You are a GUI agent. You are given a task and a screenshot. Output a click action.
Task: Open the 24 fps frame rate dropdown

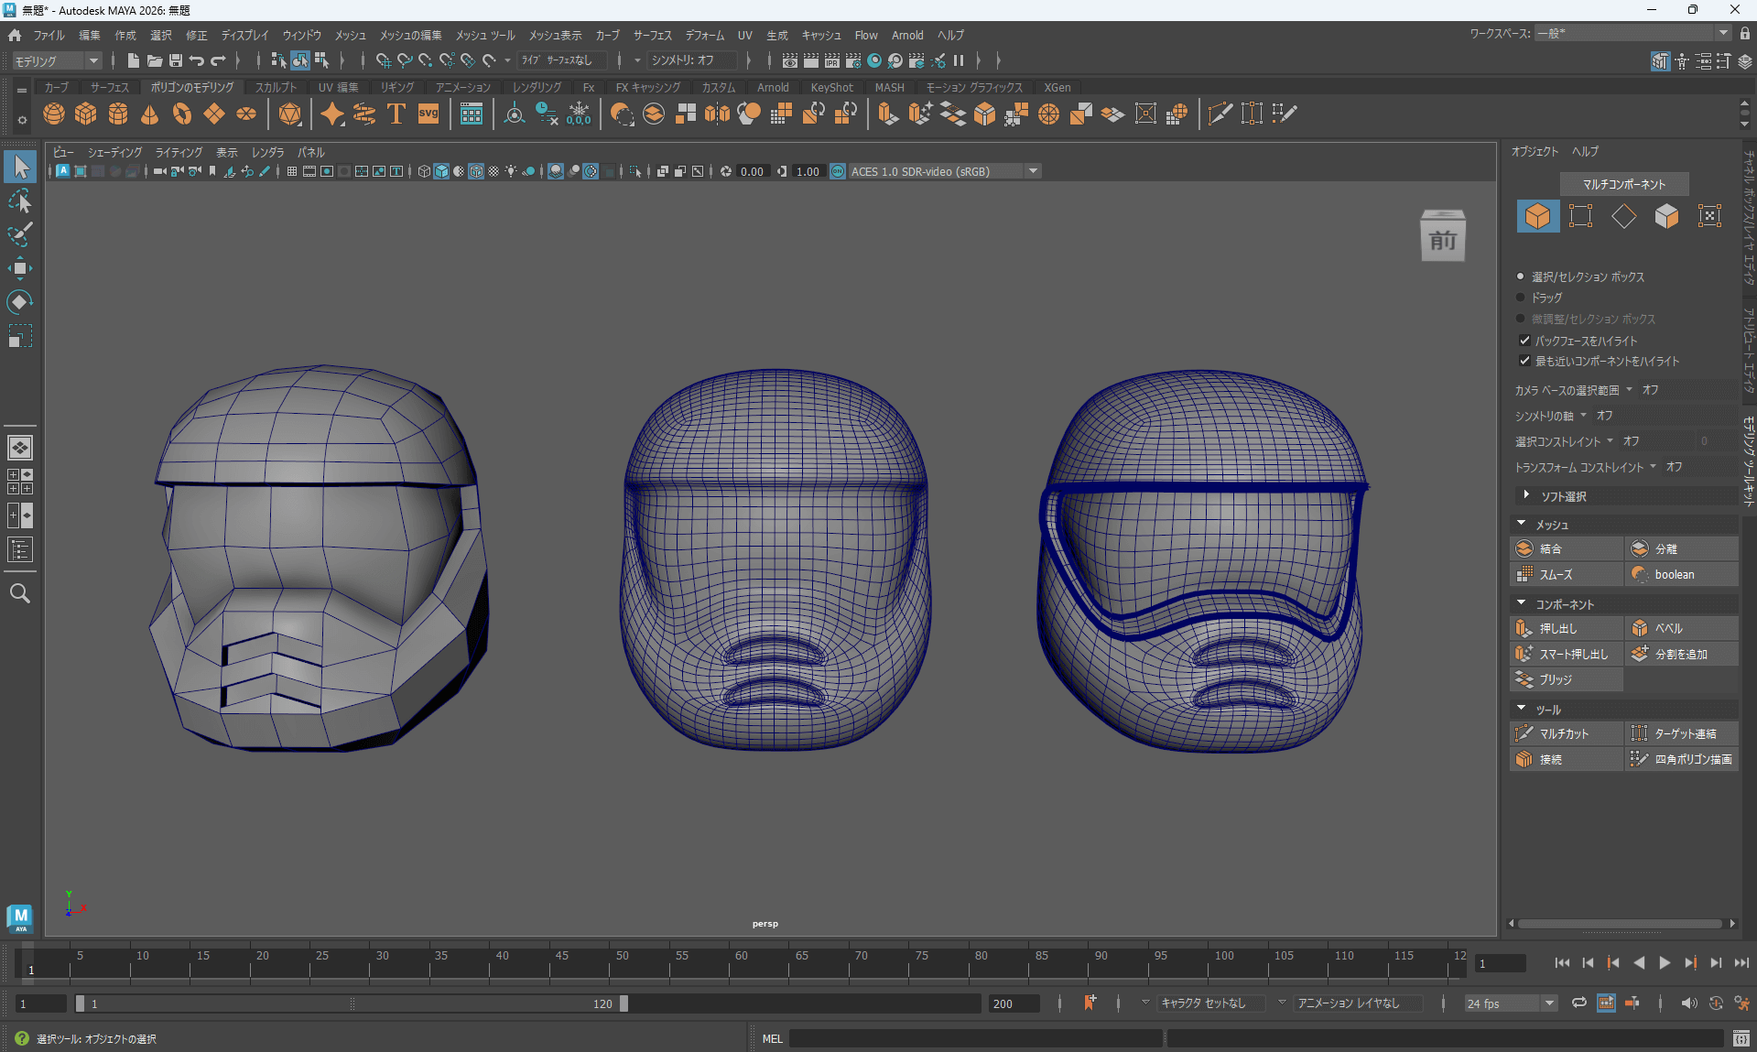point(1510,1003)
